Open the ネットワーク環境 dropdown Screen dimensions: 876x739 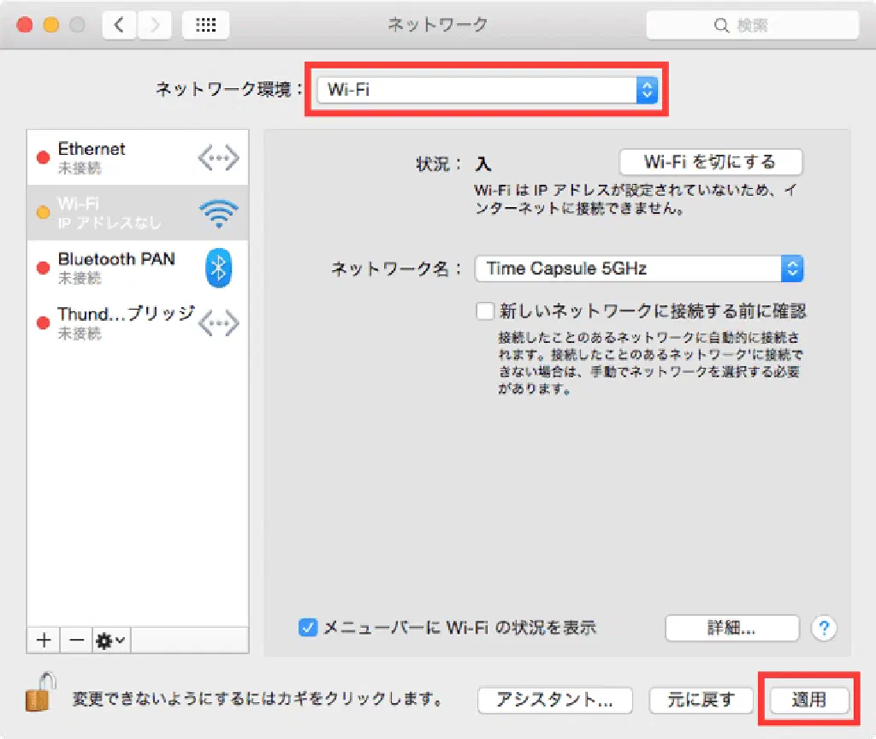(486, 90)
